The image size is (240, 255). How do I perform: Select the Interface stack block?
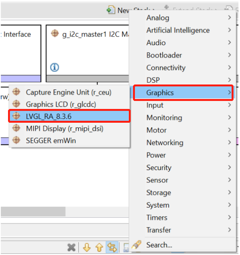(21, 54)
